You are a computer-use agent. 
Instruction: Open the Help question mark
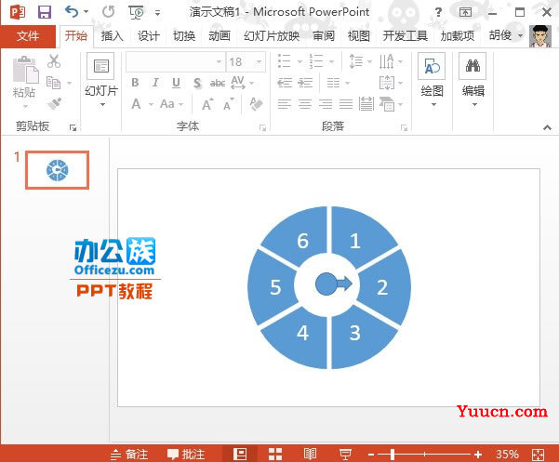point(438,12)
